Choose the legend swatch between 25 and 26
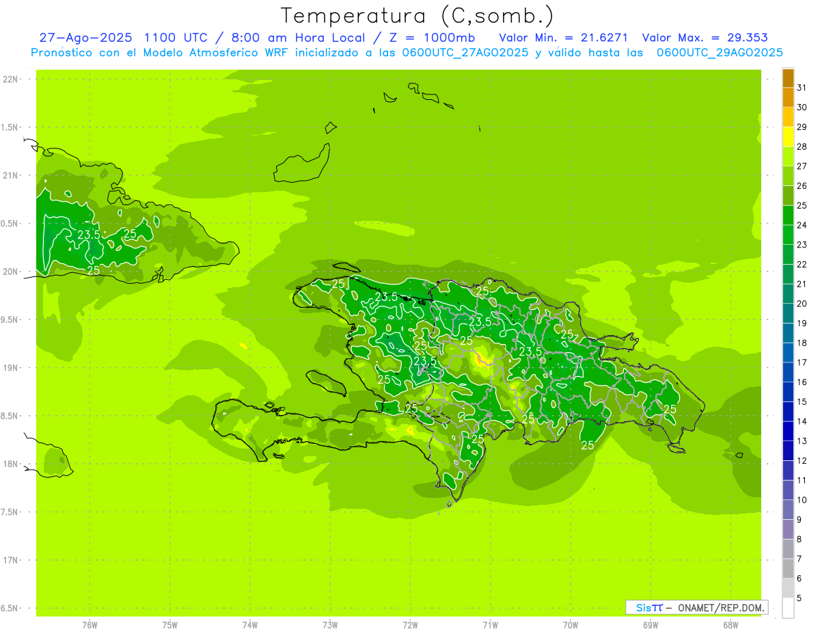The width and height of the screenshot is (820, 634). pos(788,196)
